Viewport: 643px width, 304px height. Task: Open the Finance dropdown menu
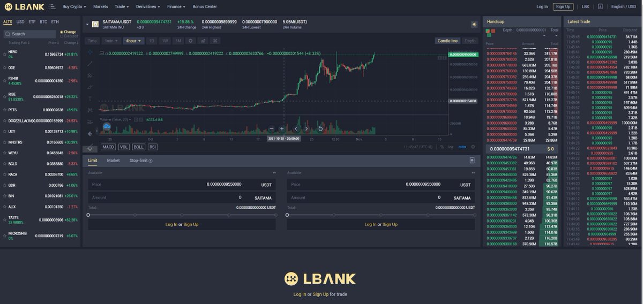(176, 7)
